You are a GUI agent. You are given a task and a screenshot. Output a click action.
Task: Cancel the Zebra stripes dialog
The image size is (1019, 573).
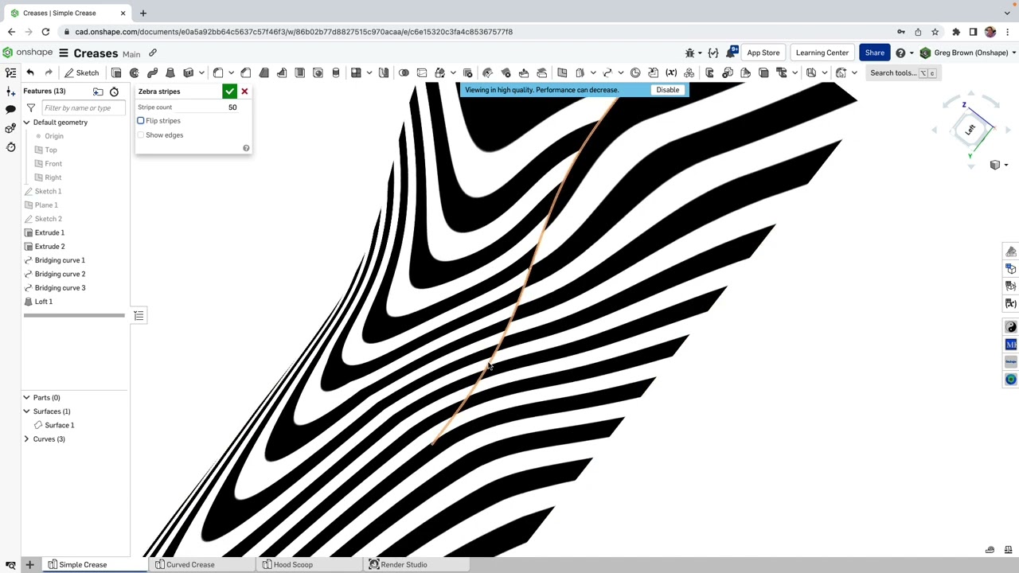(x=244, y=92)
